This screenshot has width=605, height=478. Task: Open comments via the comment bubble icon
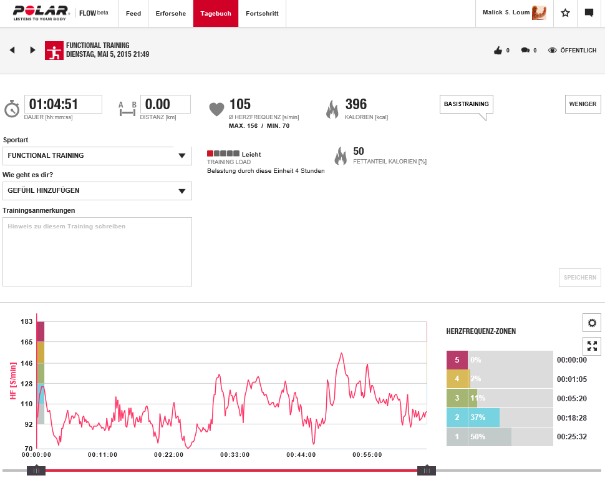tap(525, 51)
